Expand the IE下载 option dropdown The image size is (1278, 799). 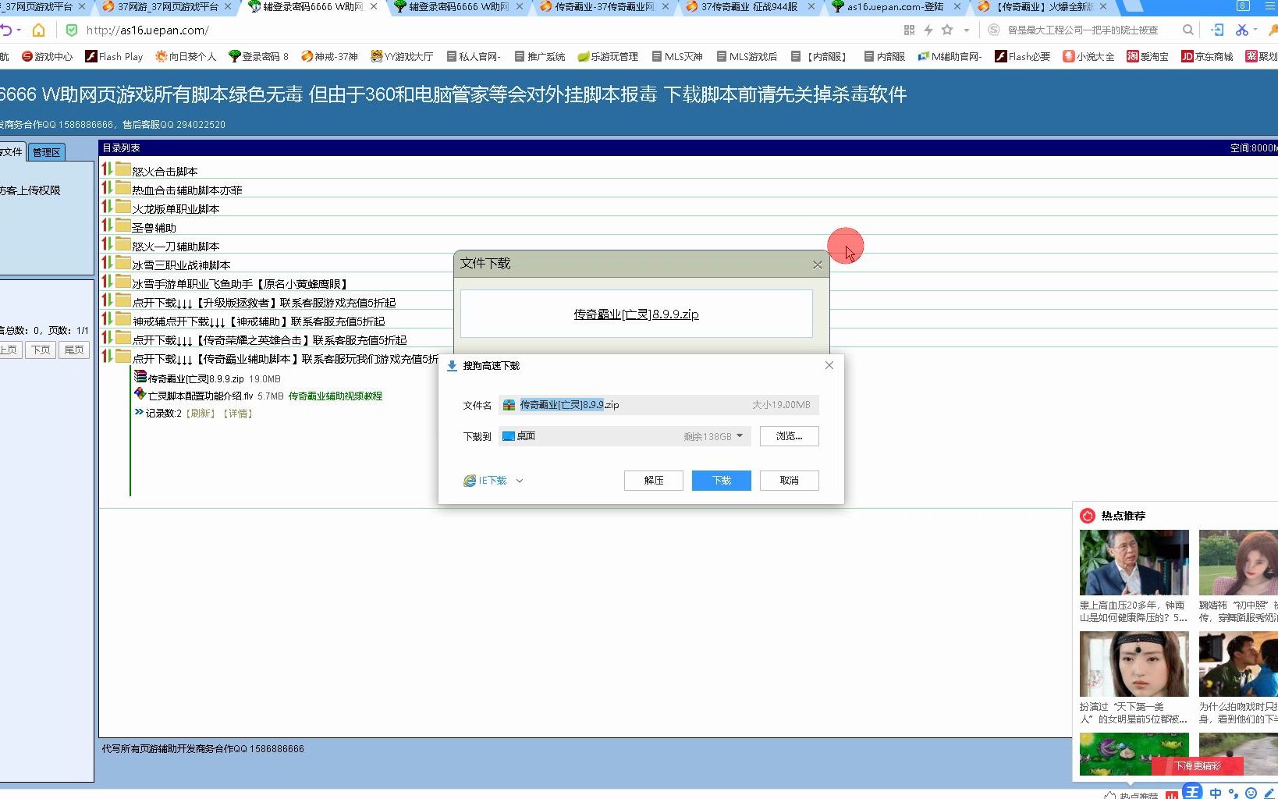(520, 481)
